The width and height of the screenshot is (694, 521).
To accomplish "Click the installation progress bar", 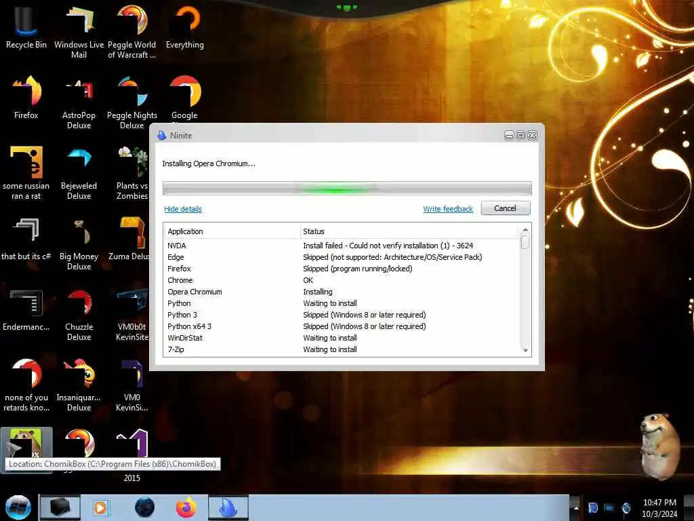I will pyautogui.click(x=347, y=189).
